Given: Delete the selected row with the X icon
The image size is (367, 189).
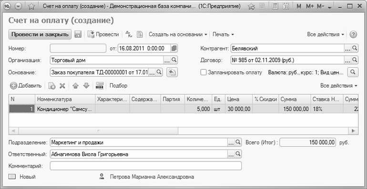Looking at the screenshot, I should pyautogui.click(x=62, y=86).
